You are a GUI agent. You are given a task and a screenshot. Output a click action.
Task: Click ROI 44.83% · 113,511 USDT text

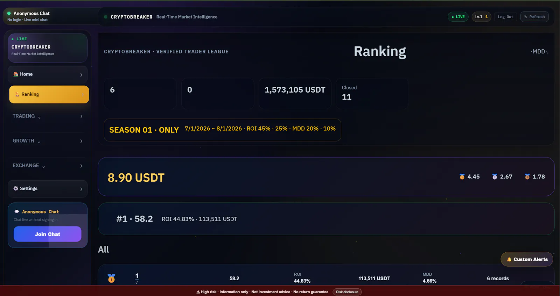click(x=199, y=219)
